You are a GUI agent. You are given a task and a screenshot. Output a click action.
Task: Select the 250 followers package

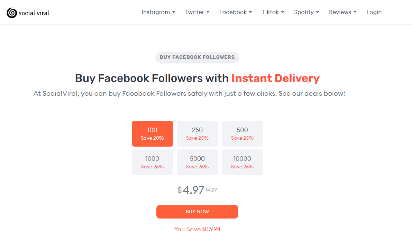197,133
